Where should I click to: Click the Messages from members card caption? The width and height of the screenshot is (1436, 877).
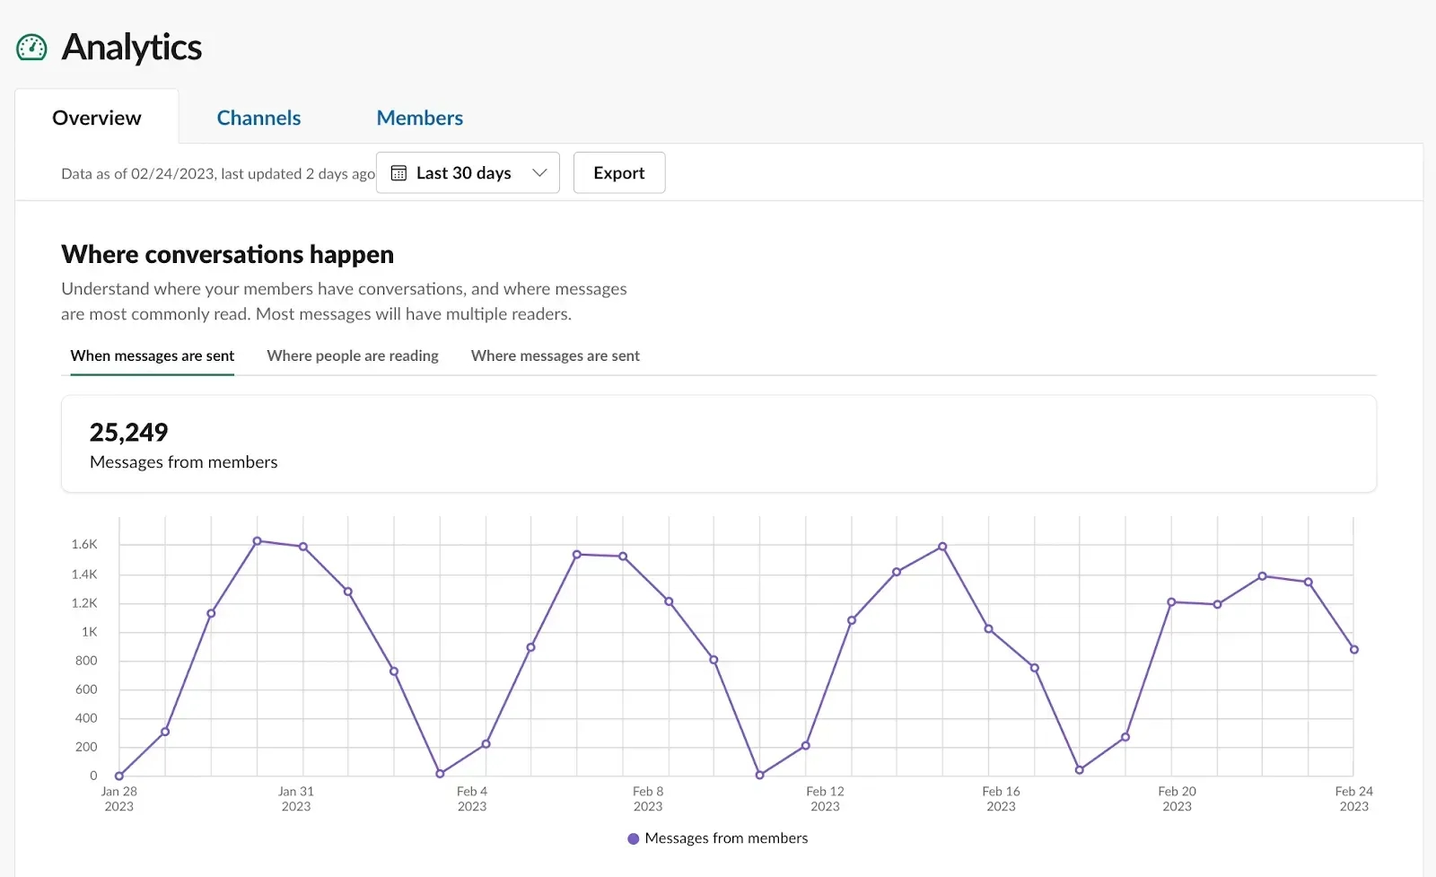coord(183,462)
